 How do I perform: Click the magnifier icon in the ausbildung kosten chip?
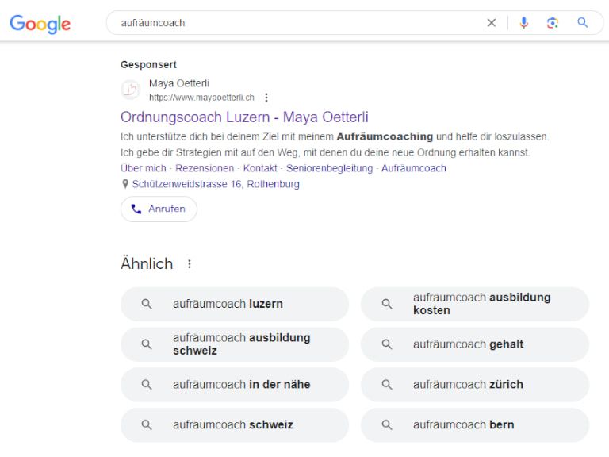click(x=387, y=304)
